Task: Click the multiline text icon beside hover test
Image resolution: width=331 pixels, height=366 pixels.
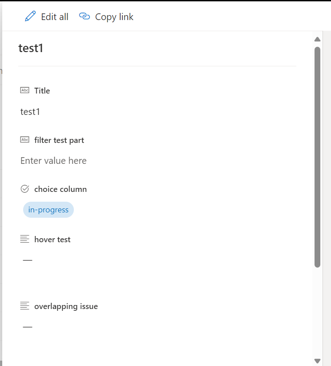Action: click(x=25, y=239)
